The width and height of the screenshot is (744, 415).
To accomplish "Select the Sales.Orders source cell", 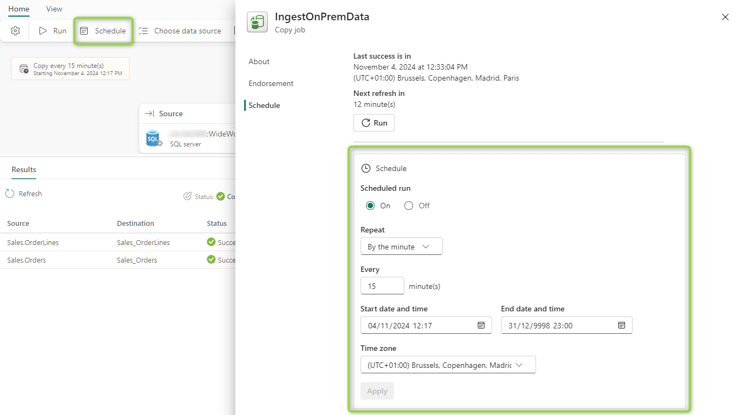I will point(26,260).
